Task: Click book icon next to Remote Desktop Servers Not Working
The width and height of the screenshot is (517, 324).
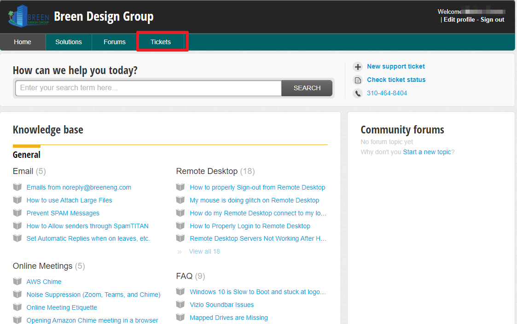Action: click(x=180, y=238)
